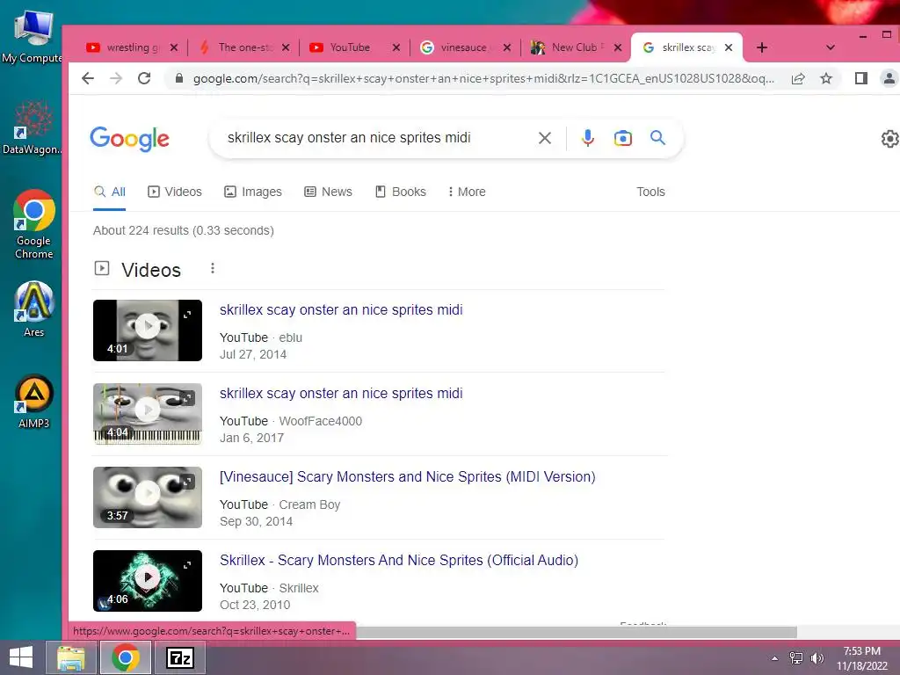Open 7-Zip from the taskbar
Image resolution: width=900 pixels, height=675 pixels.
[x=179, y=657]
